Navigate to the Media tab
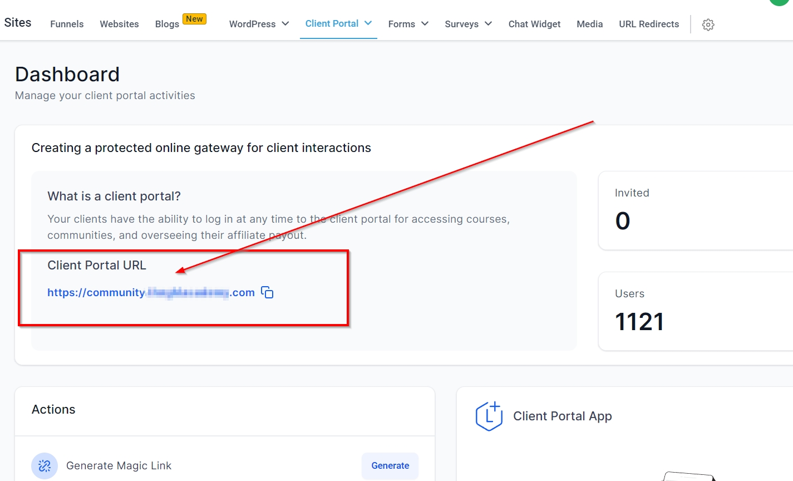 pos(589,24)
